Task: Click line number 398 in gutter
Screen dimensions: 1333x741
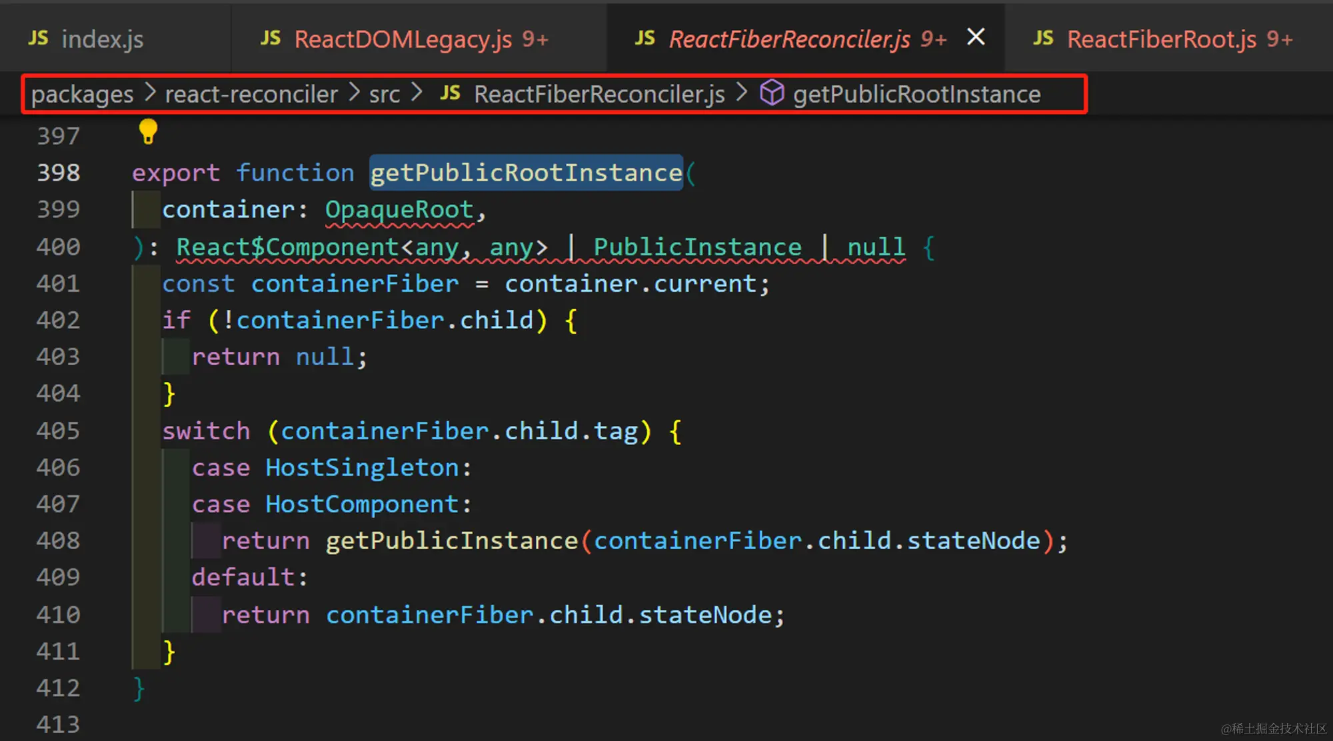Action: point(59,173)
